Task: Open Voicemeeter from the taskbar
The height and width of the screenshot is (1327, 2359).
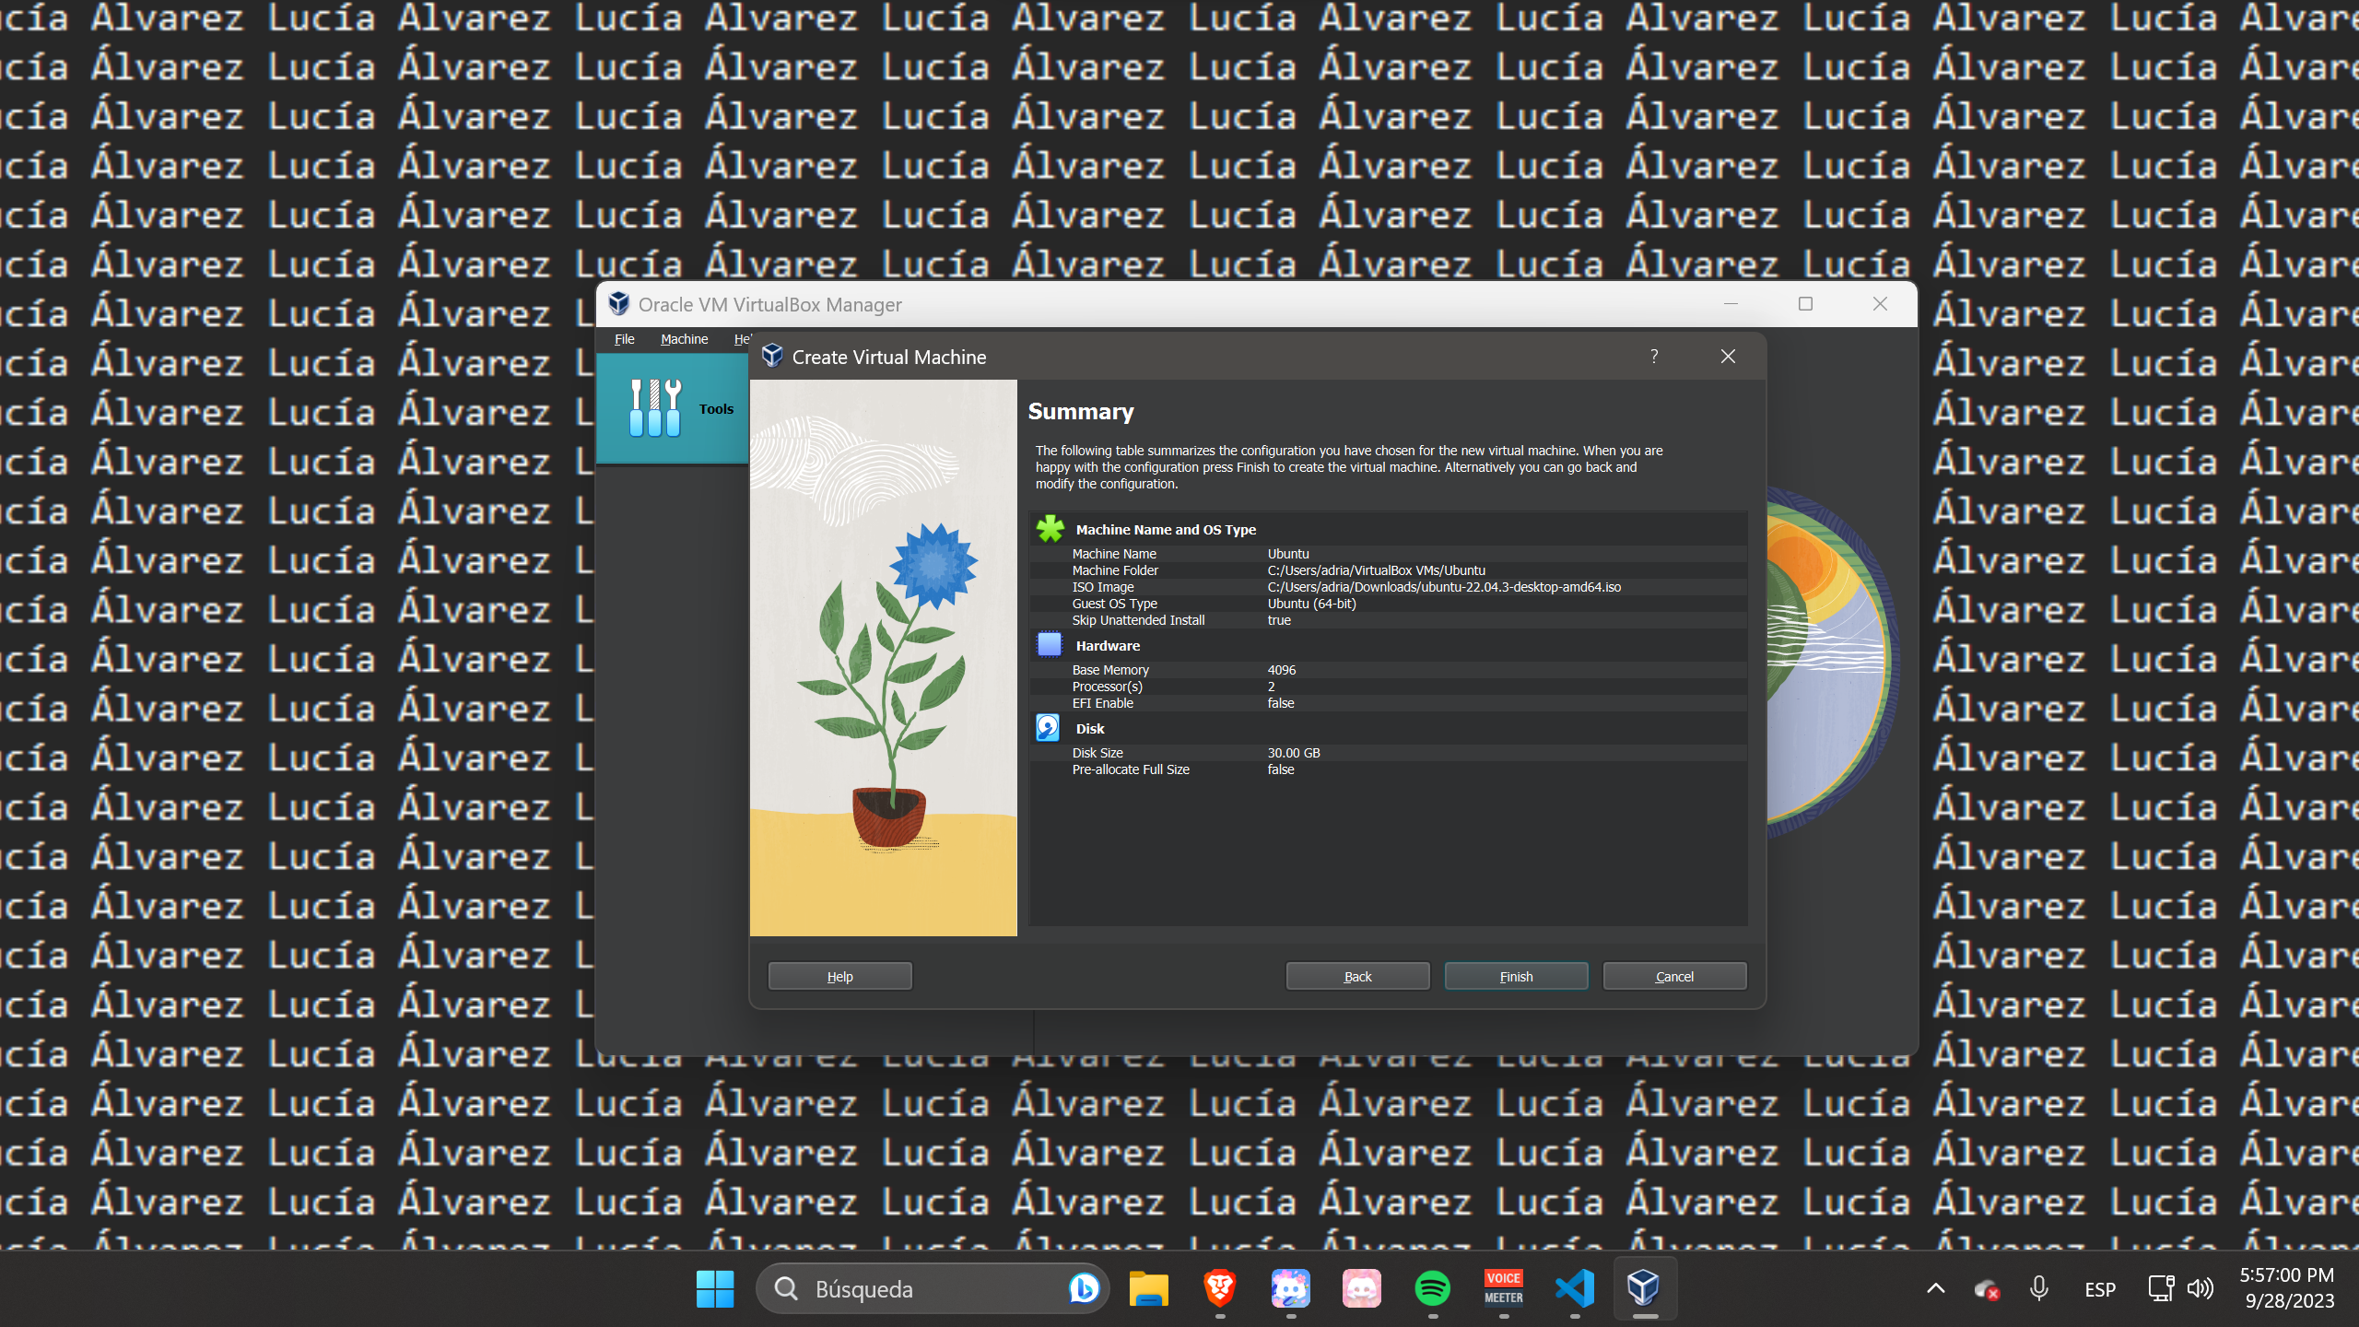Action: pos(1504,1288)
